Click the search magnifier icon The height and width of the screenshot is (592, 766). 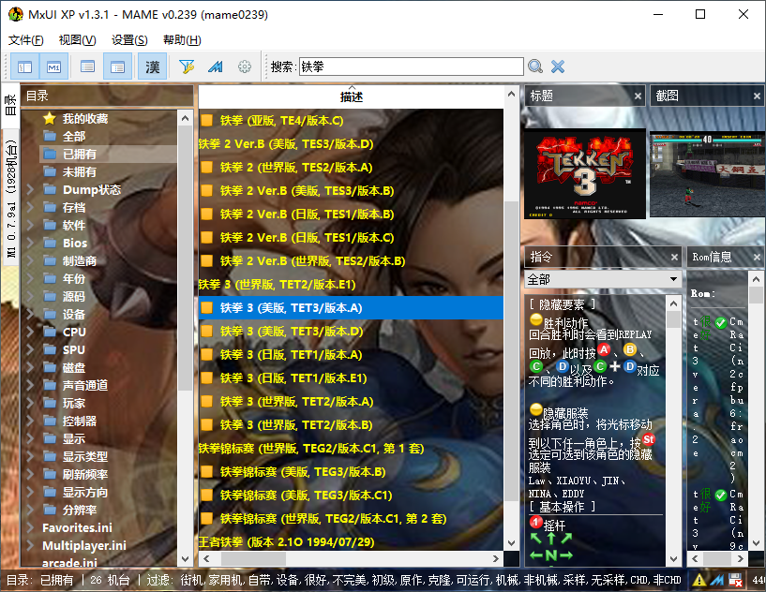[x=537, y=67]
